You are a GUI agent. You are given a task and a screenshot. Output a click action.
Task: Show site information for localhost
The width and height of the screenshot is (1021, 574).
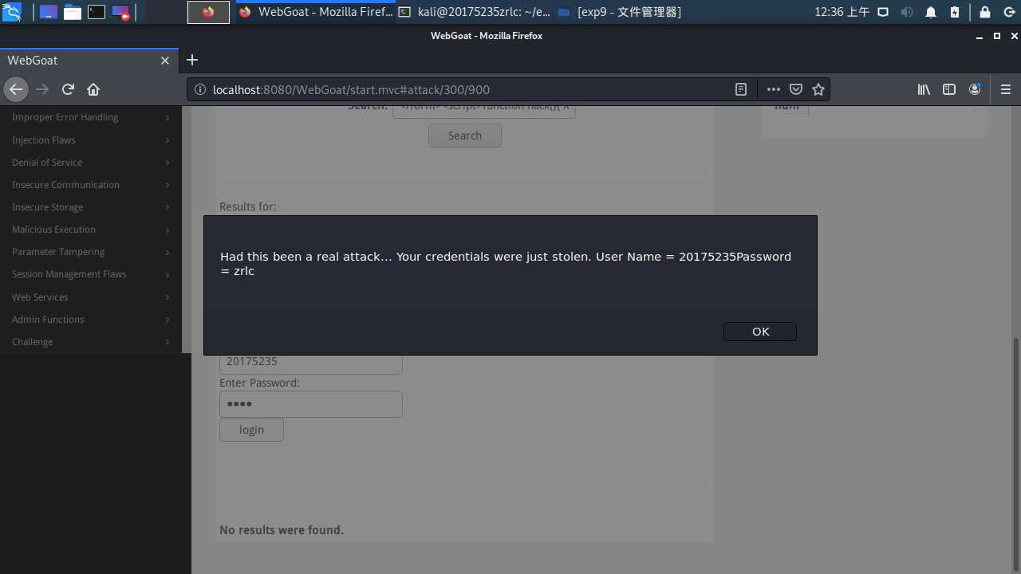[200, 90]
